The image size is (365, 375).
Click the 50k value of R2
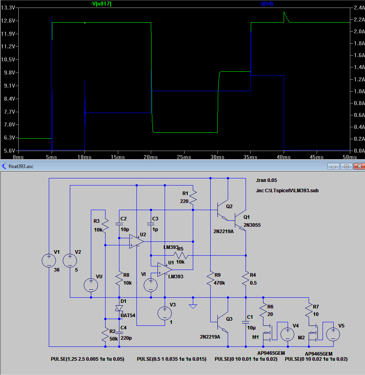pos(113,339)
